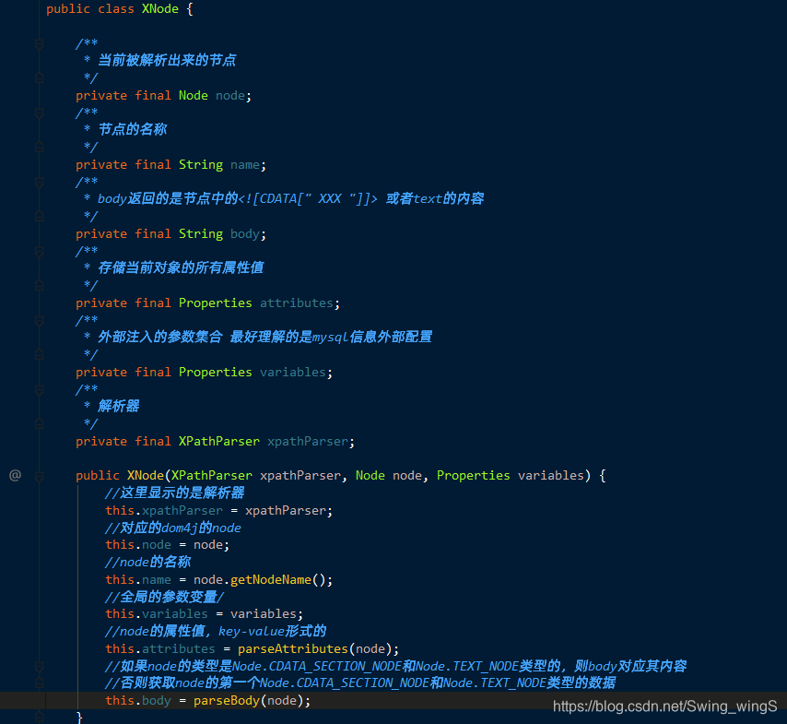Click 'Node' type in the constructor parameters
787x724 pixels.
coord(370,475)
